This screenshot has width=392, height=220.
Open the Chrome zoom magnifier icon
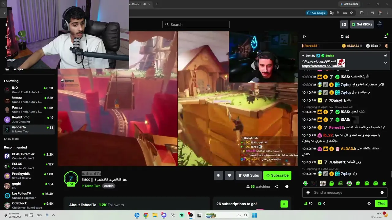[338, 13]
